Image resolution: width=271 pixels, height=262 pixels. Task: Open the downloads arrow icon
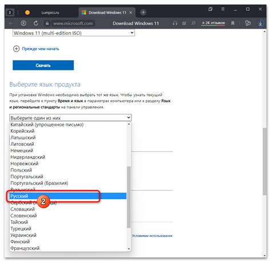coord(260,23)
